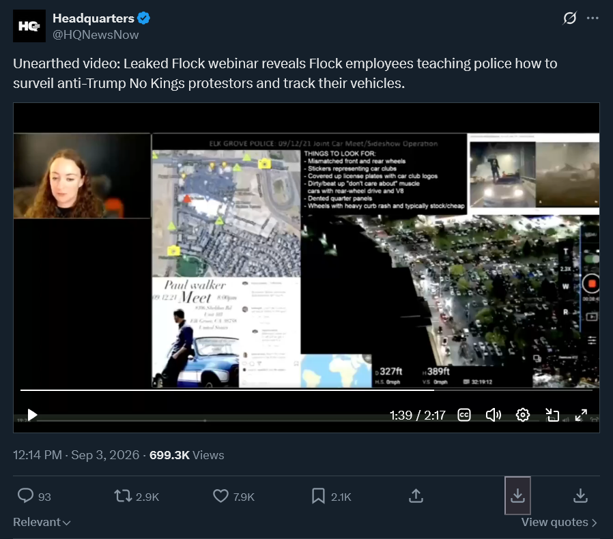Expand the Relevant sort dropdown
Screen dimensions: 613x539
tap(42, 522)
